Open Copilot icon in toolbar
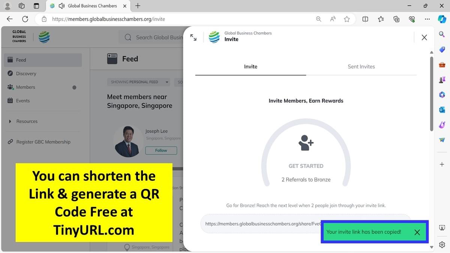Screen dimensions: 450x253 point(442,19)
